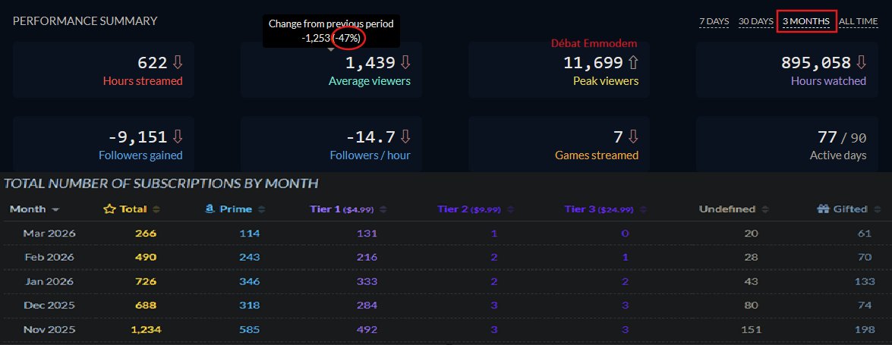The image size is (892, 345).
Task: Click the up arrow next to 11,699 peak viewers
Action: pyautogui.click(x=633, y=62)
